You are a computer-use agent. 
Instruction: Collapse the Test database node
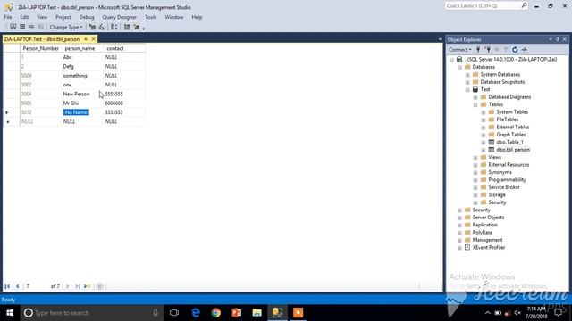click(x=467, y=90)
